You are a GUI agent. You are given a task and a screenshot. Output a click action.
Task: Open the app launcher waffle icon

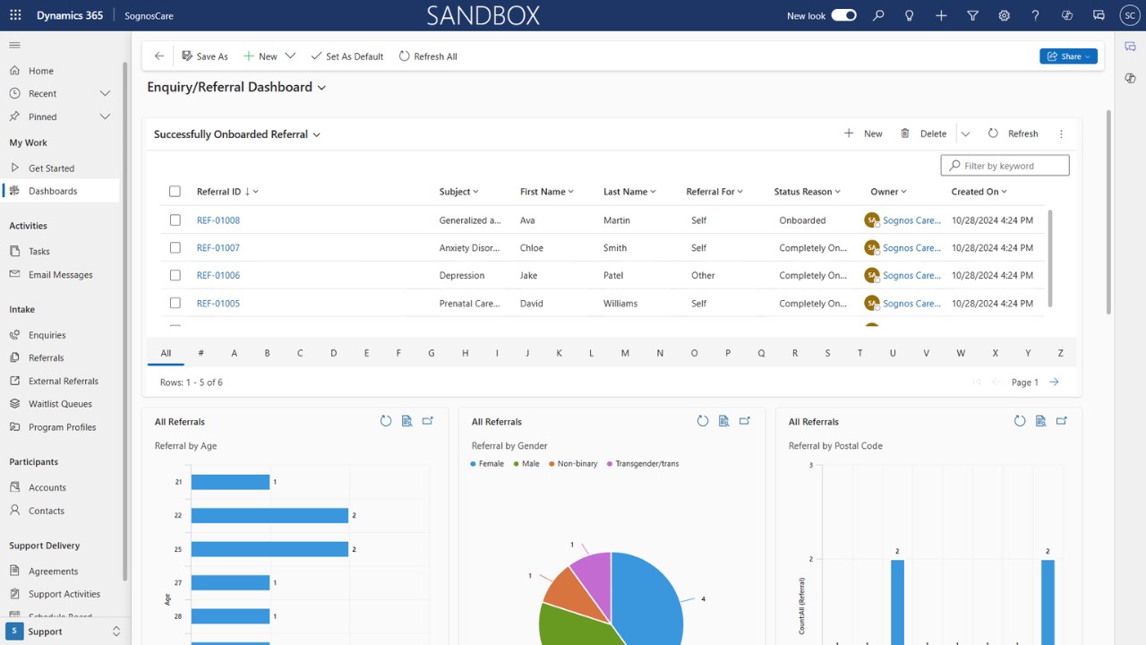coord(15,15)
